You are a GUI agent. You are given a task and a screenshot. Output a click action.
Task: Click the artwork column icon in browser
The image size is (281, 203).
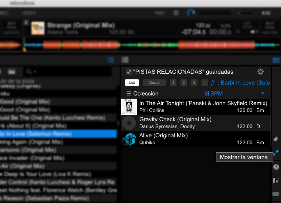(12, 72)
